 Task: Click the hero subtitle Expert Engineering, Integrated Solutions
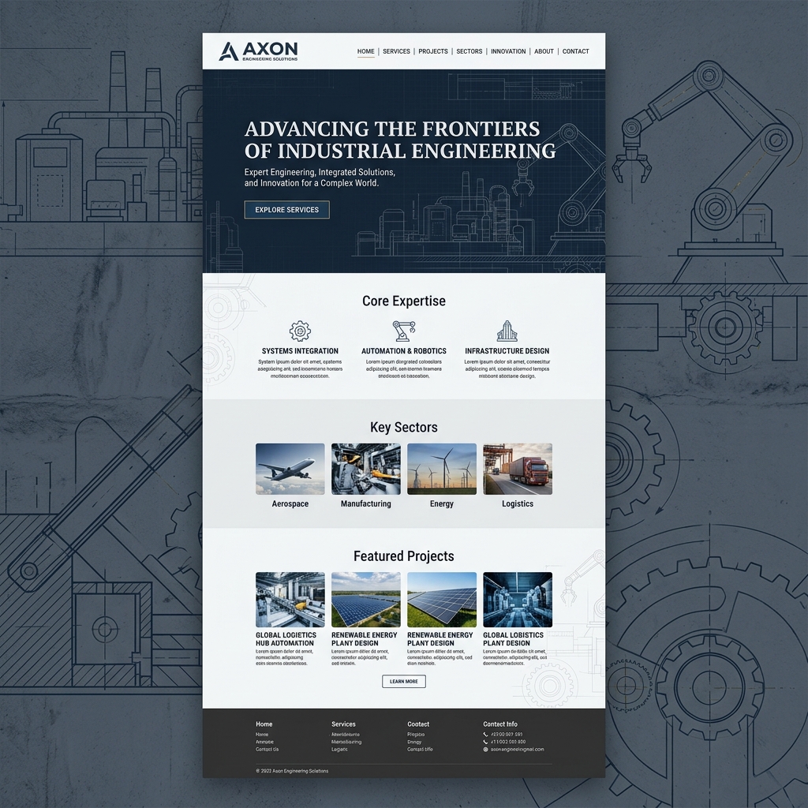pos(320,178)
